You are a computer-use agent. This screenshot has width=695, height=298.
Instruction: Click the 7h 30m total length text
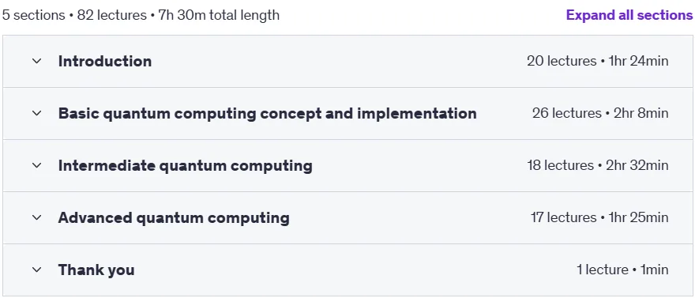coord(219,15)
